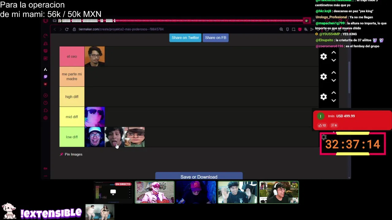Screen dimensions: 392x220
Task: Click the workspaces icon beside tab strip
Action: click(55, 21)
